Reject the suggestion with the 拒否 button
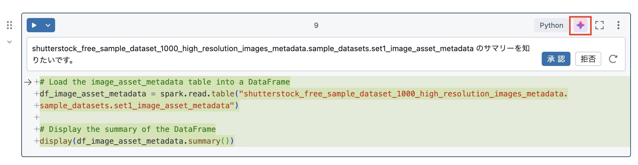 [588, 59]
